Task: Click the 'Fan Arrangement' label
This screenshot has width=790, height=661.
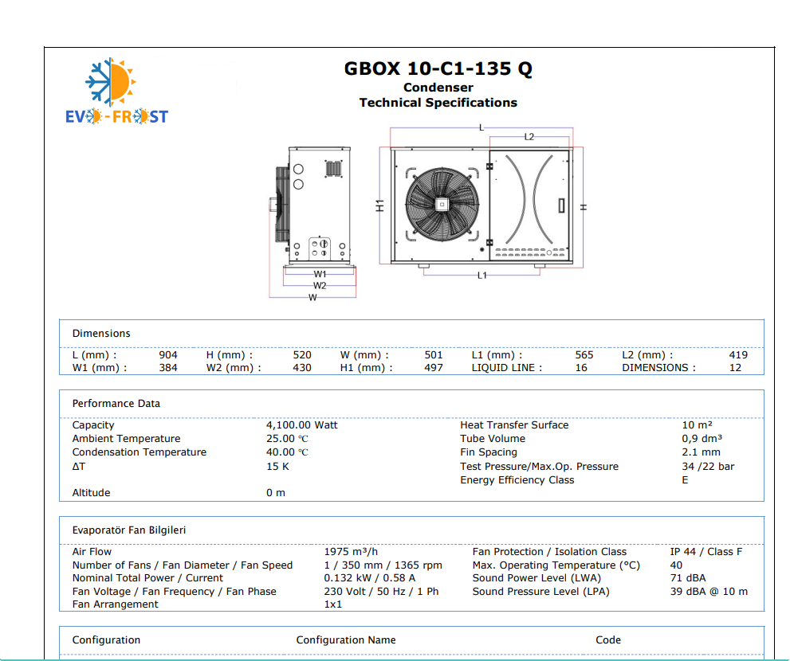Action: coord(115,604)
